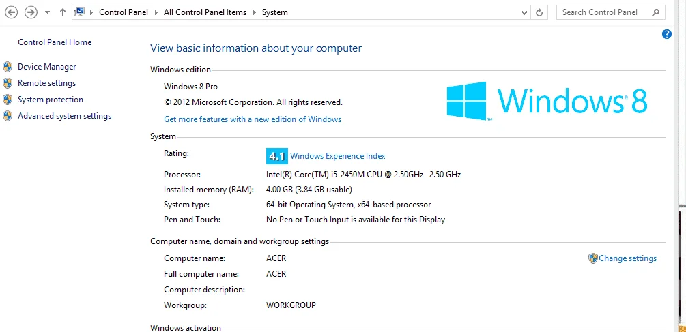Click the shield icon beside Device Manager
Viewport: 686px width, 332px height.
coord(8,67)
